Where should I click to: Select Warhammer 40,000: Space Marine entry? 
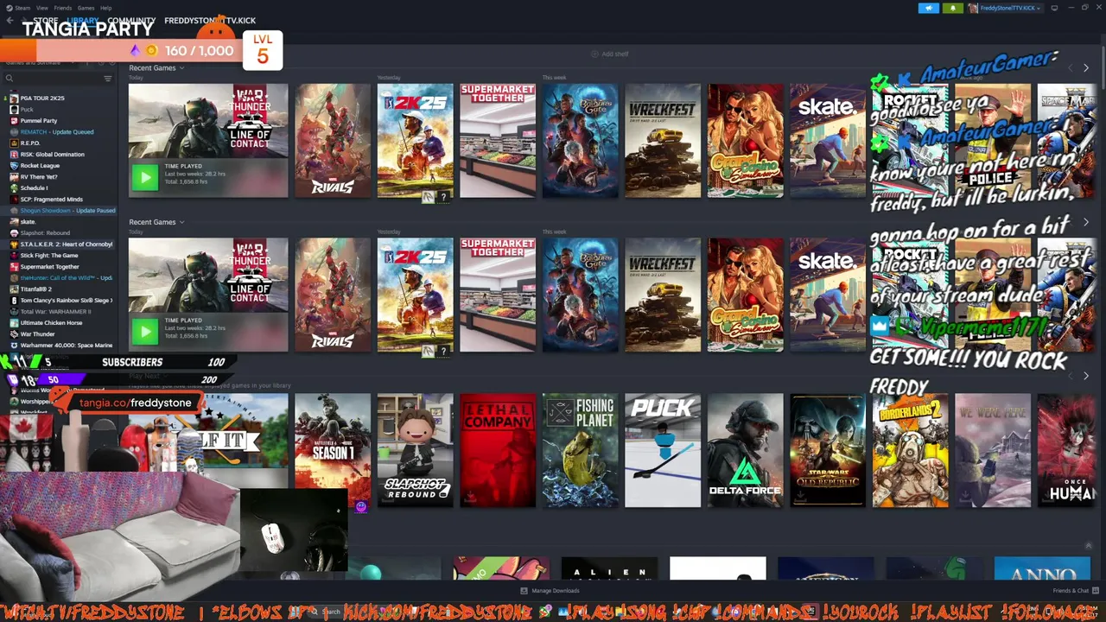click(67, 346)
